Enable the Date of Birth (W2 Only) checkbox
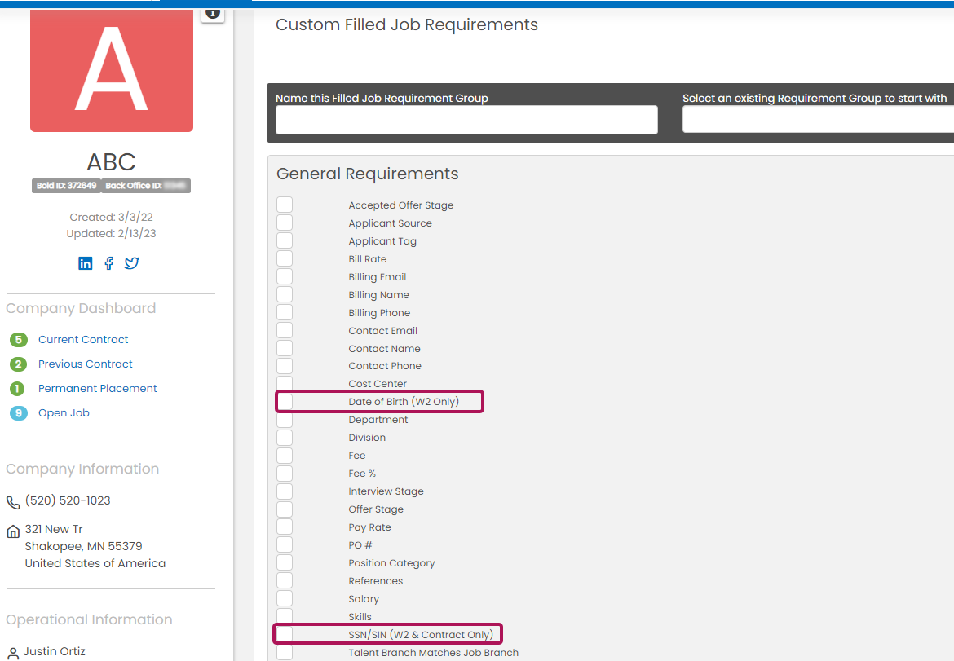Image resolution: width=954 pixels, height=661 pixels. point(285,402)
